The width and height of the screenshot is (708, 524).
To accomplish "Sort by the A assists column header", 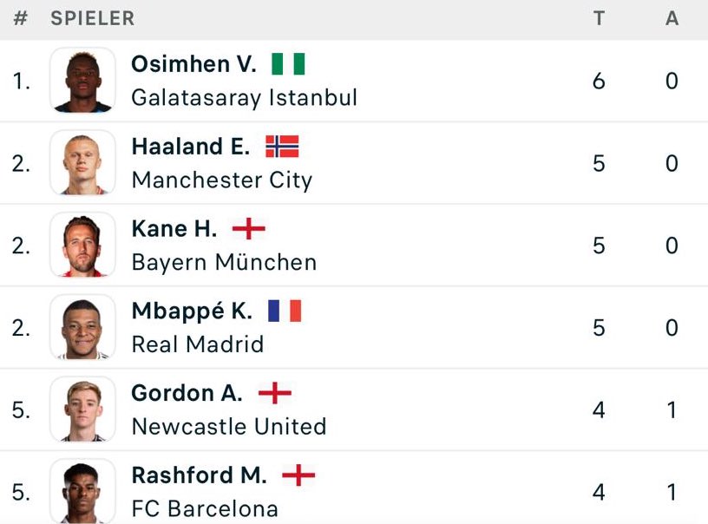I will [x=672, y=18].
